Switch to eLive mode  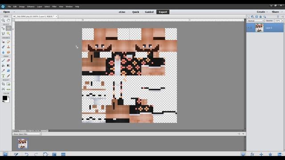point(122,12)
